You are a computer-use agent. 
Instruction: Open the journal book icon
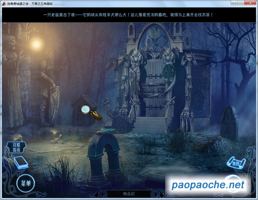point(21,163)
